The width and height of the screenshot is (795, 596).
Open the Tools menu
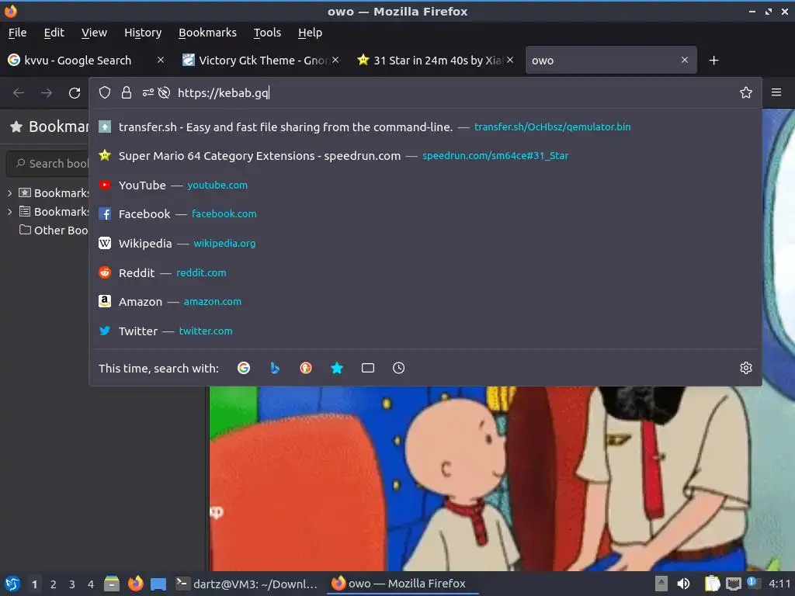point(267,33)
